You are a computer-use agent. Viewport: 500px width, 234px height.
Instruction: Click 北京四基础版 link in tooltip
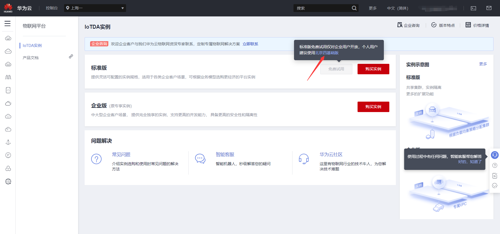[x=327, y=53]
